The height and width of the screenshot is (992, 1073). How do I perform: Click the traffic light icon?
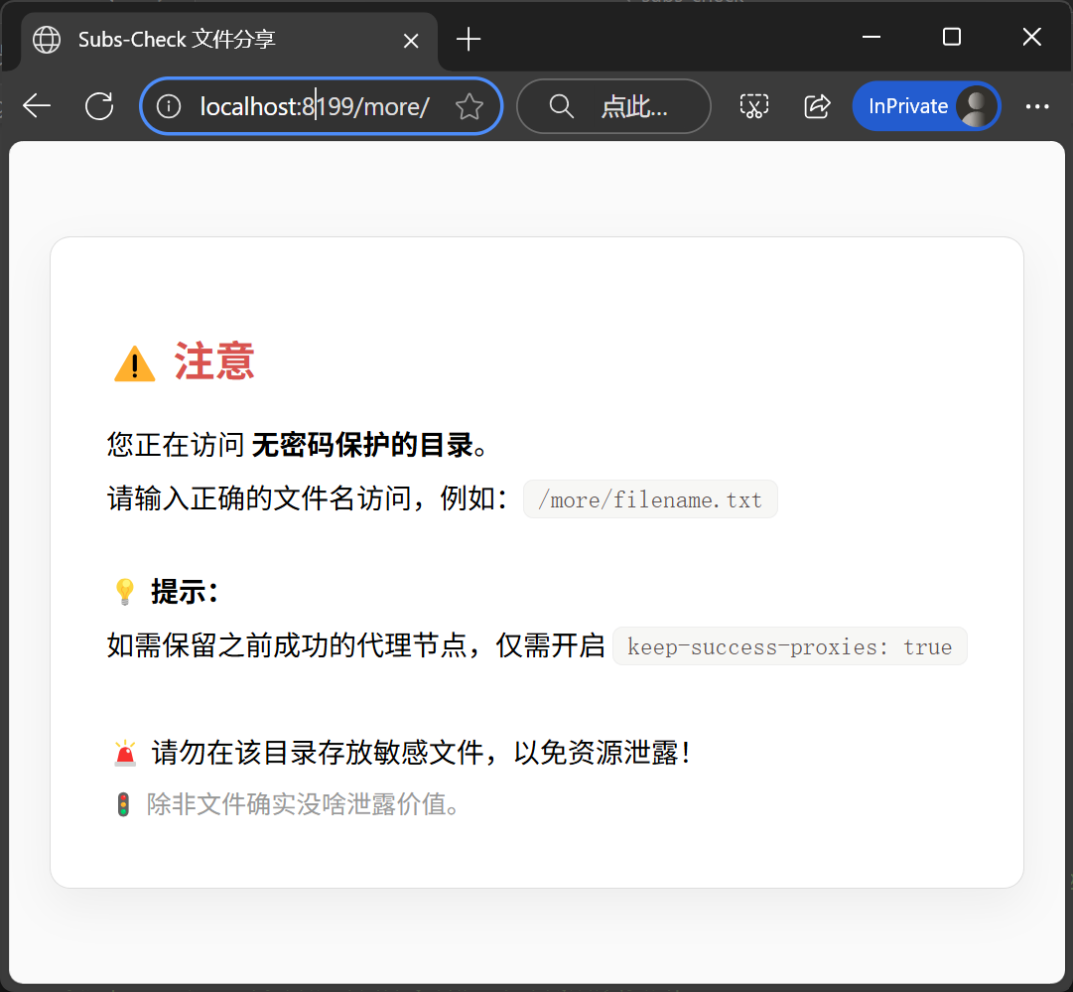pos(123,804)
